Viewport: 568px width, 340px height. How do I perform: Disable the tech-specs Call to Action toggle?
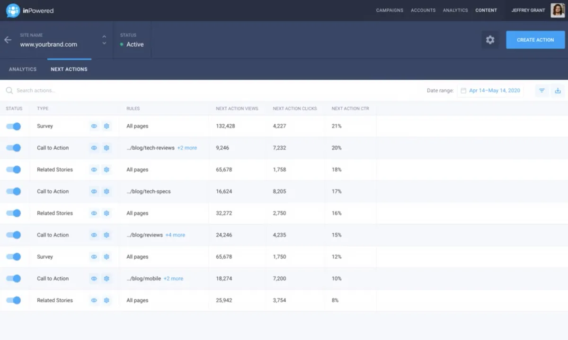point(14,191)
